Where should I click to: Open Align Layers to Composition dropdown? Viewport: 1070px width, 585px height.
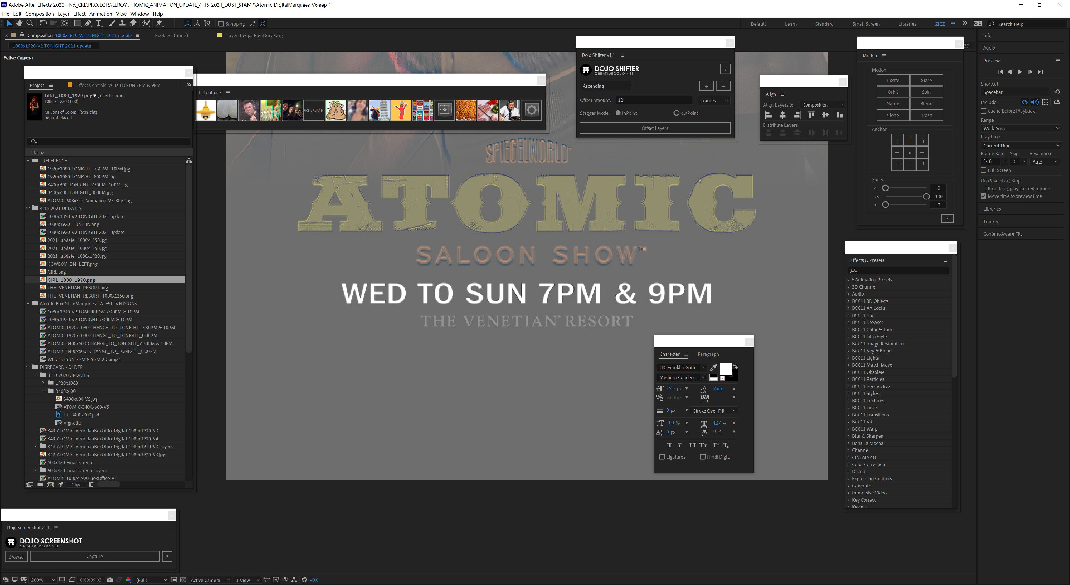(x=823, y=105)
